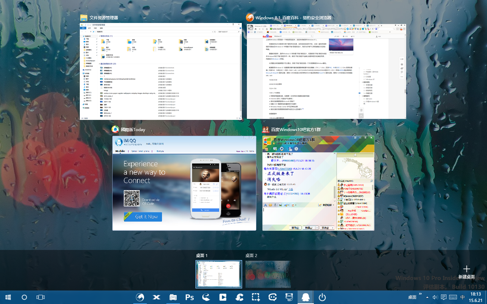
Task: Select the 桌面 1 desktop thumbnail
Action: tap(219, 274)
